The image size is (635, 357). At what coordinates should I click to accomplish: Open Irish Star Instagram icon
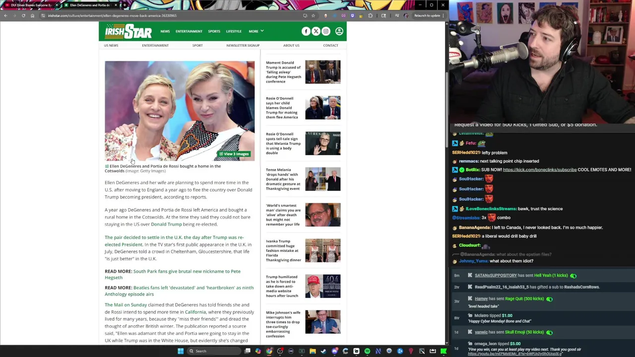(326, 31)
